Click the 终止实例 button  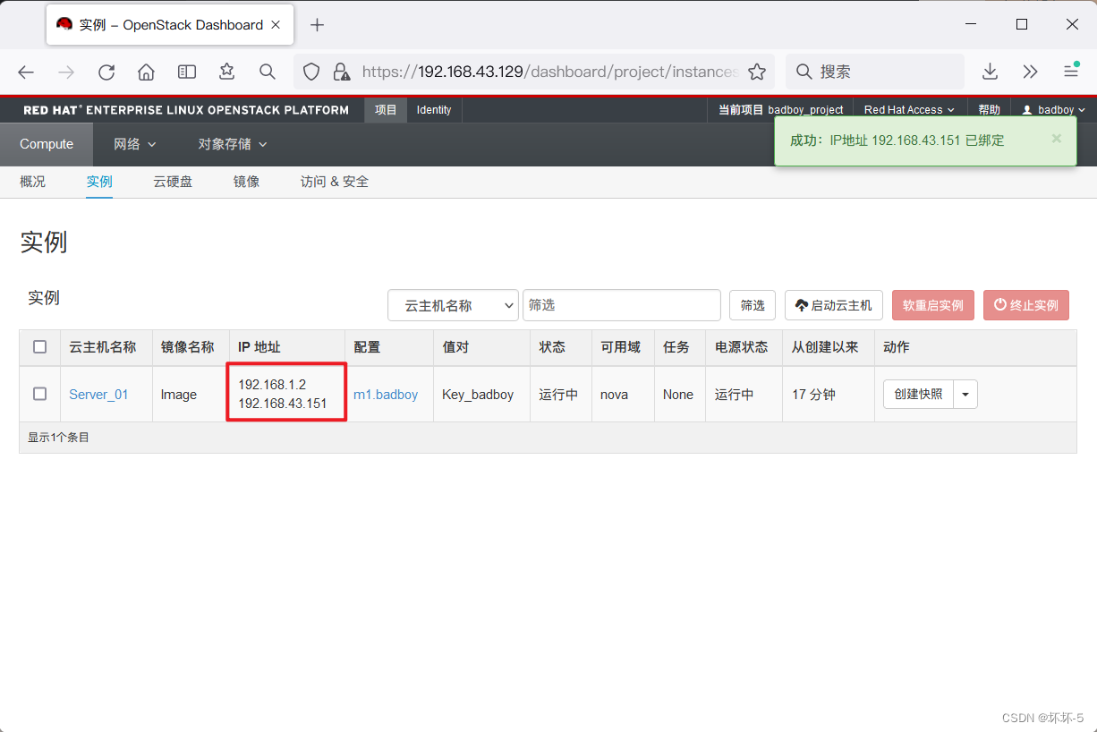pos(1026,305)
